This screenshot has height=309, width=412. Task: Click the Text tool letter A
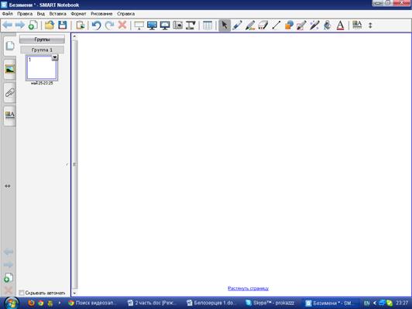(340, 26)
